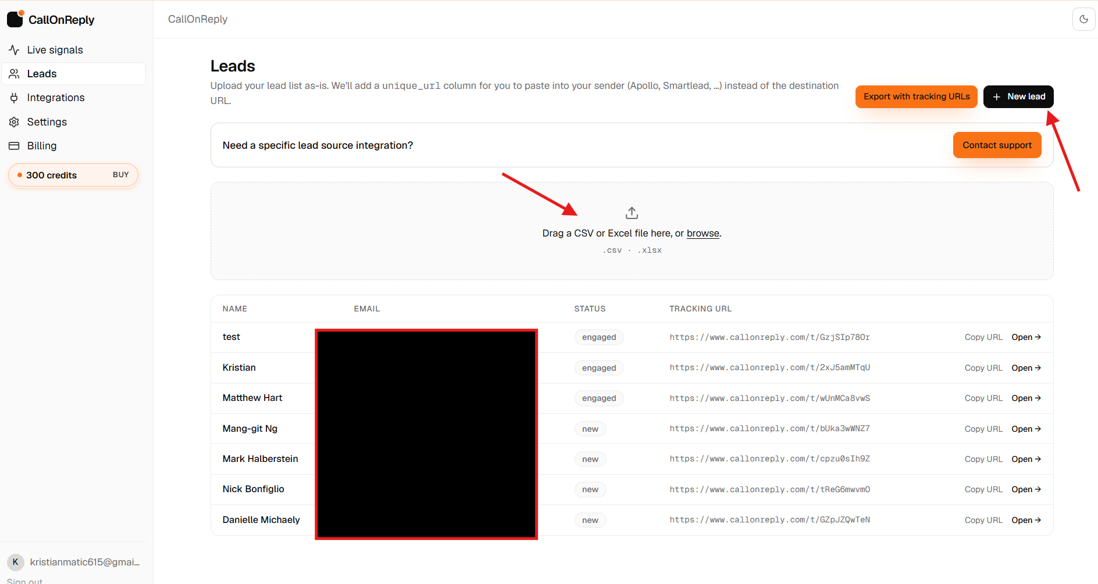Screen dimensions: 1098x584
Task: Click the tracking URL ending wUnMCa8vwS
Action: (769, 398)
